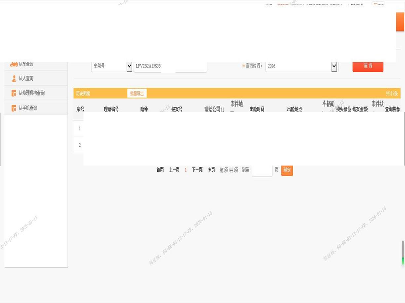
Task: Go to 上一页 previous page
Action: (x=174, y=170)
